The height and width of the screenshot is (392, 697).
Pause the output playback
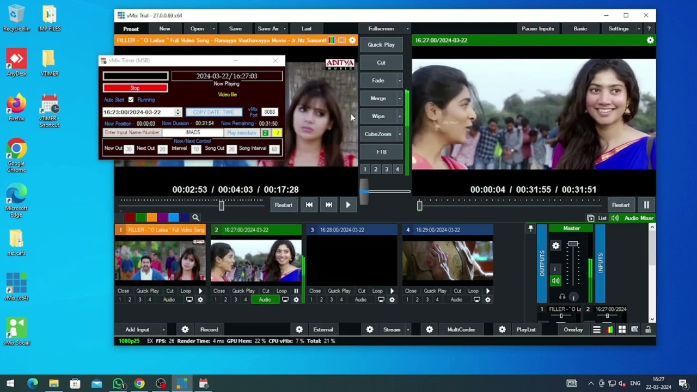pyautogui.click(x=646, y=205)
